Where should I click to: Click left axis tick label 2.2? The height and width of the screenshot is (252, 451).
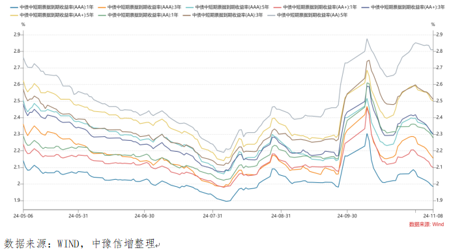pos(17,150)
